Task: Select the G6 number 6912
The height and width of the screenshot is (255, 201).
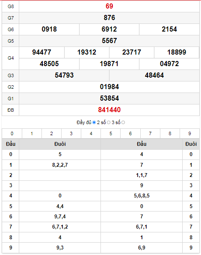Action: [109, 29]
